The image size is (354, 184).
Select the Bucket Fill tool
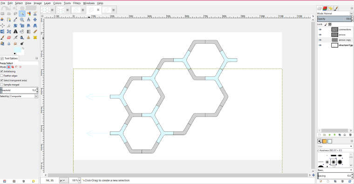pos(22,32)
